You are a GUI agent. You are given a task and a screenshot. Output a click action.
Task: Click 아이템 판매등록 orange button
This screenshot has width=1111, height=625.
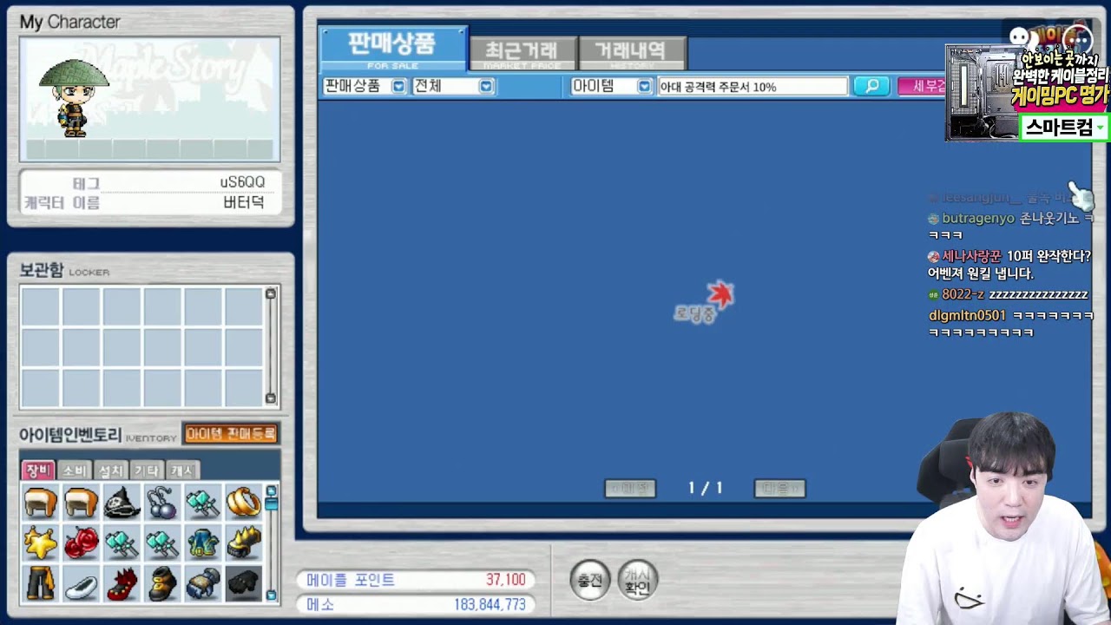pos(231,434)
